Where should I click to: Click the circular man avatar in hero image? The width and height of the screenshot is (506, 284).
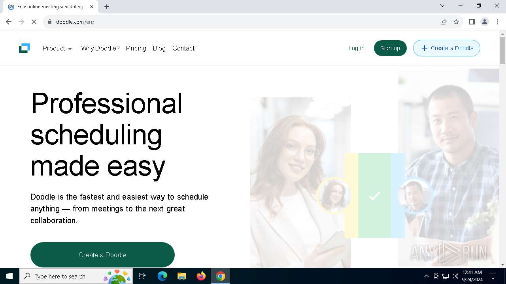click(x=415, y=196)
